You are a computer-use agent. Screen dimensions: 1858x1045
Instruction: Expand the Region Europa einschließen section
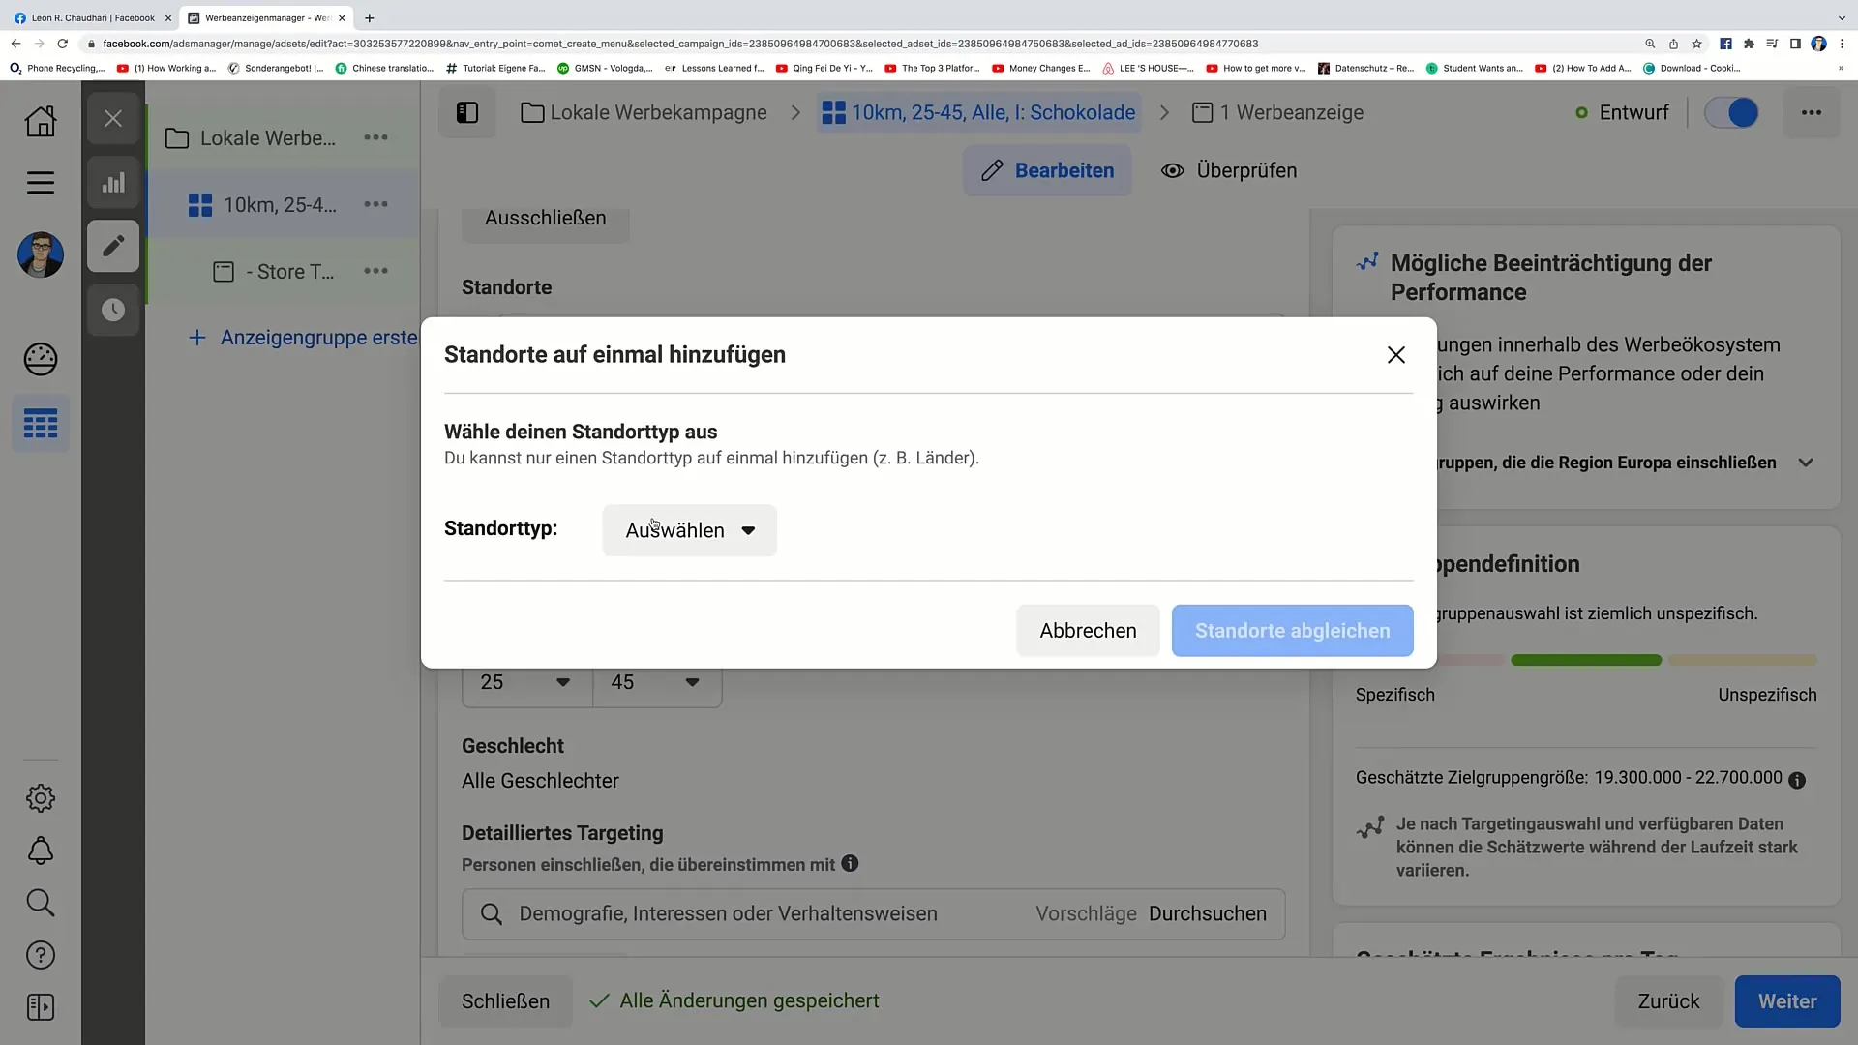click(1806, 463)
